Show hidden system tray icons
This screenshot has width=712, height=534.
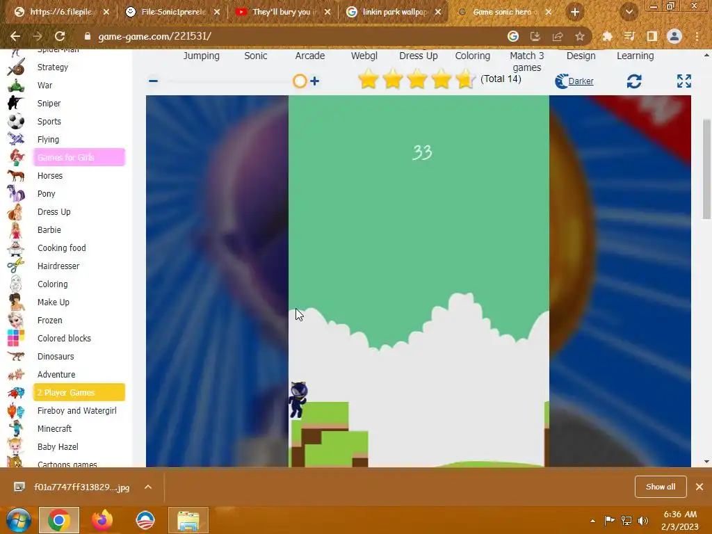coord(592,521)
